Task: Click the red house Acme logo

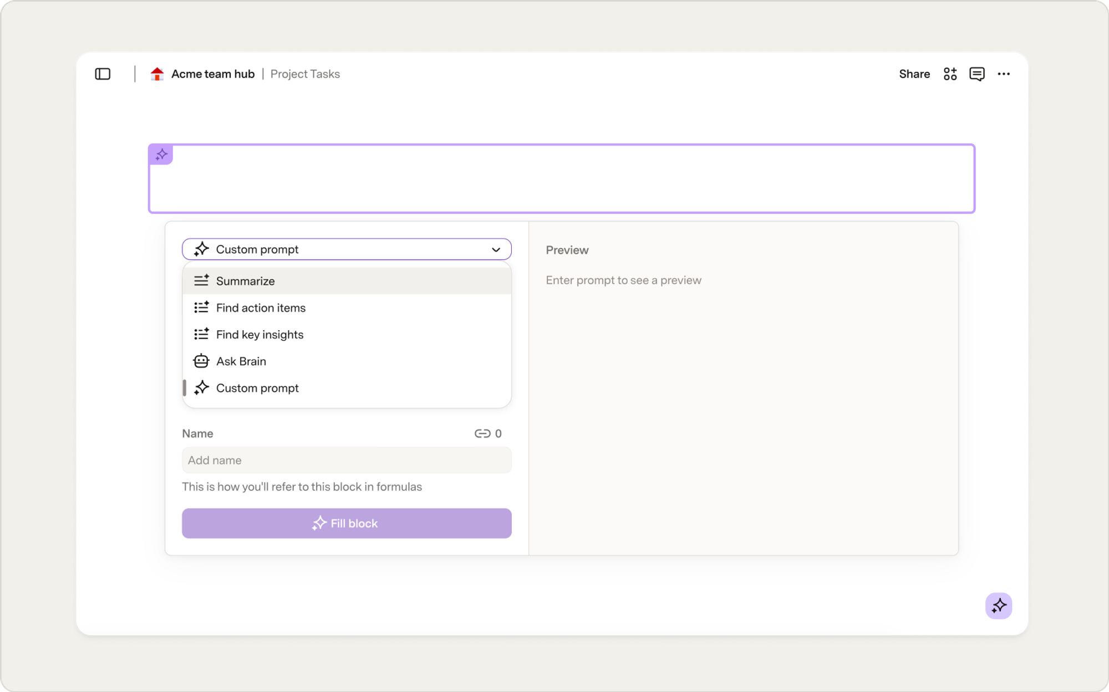Action: (157, 74)
